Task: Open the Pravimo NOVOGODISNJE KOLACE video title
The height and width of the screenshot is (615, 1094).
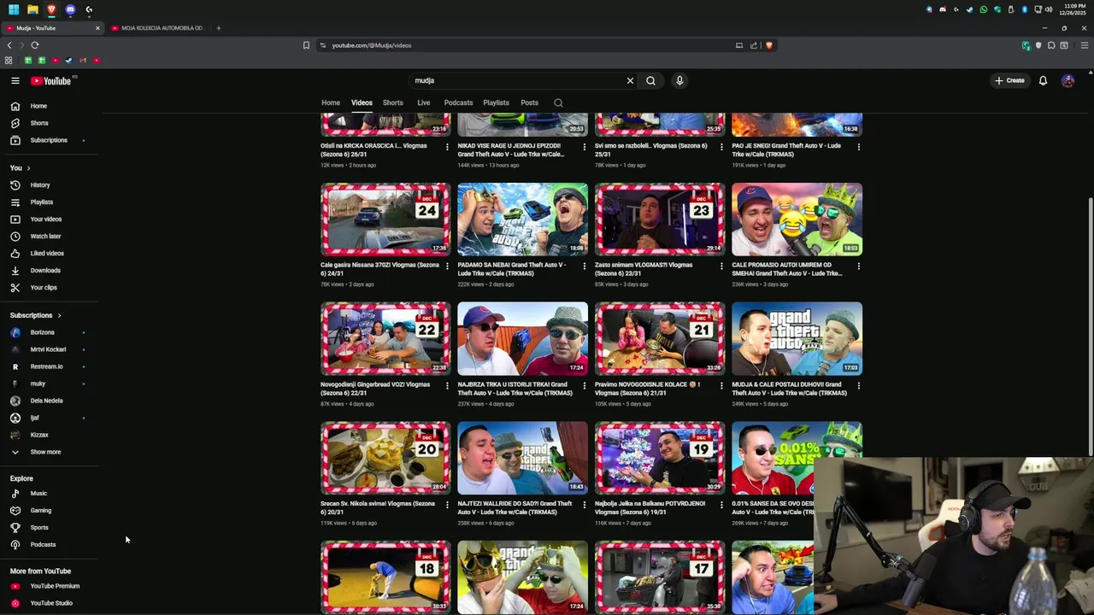Action: [649, 389]
